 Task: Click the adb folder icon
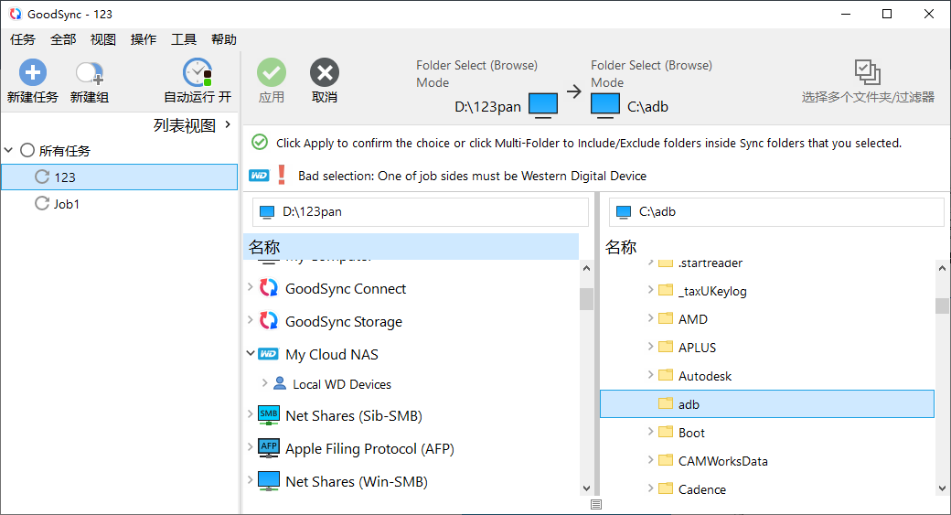pyautogui.click(x=666, y=403)
